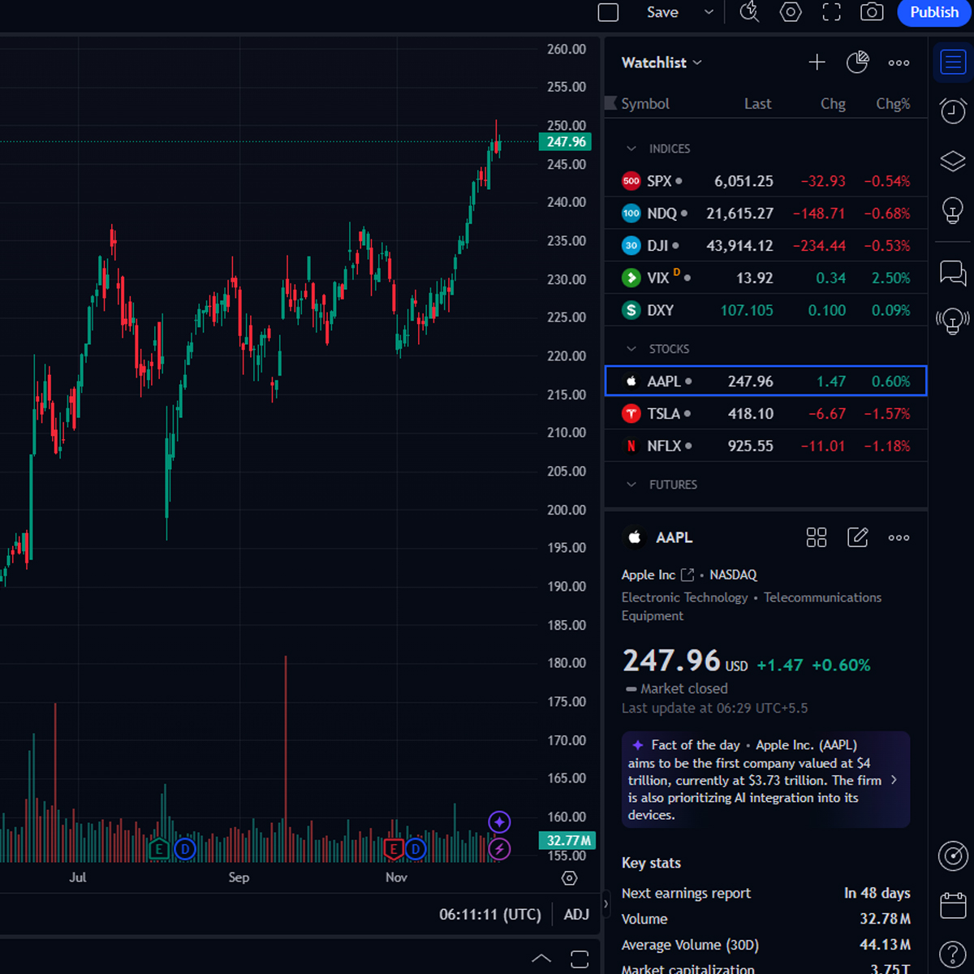Sort watchlist by Chg column
This screenshot has height=974, width=974.
point(833,104)
